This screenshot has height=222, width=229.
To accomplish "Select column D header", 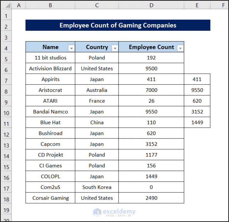I will 151,5.
